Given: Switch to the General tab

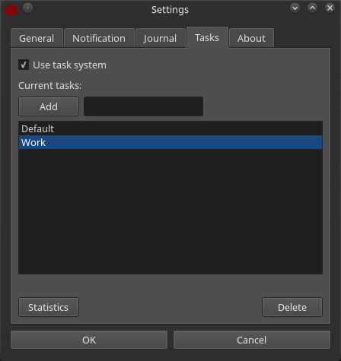Looking at the screenshot, I should [37, 38].
